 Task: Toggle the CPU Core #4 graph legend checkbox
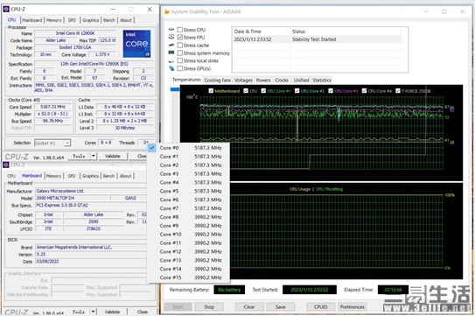[x=365, y=91]
